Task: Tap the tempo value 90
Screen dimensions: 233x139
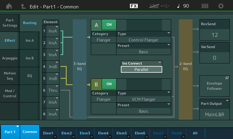Action: coord(186,6)
